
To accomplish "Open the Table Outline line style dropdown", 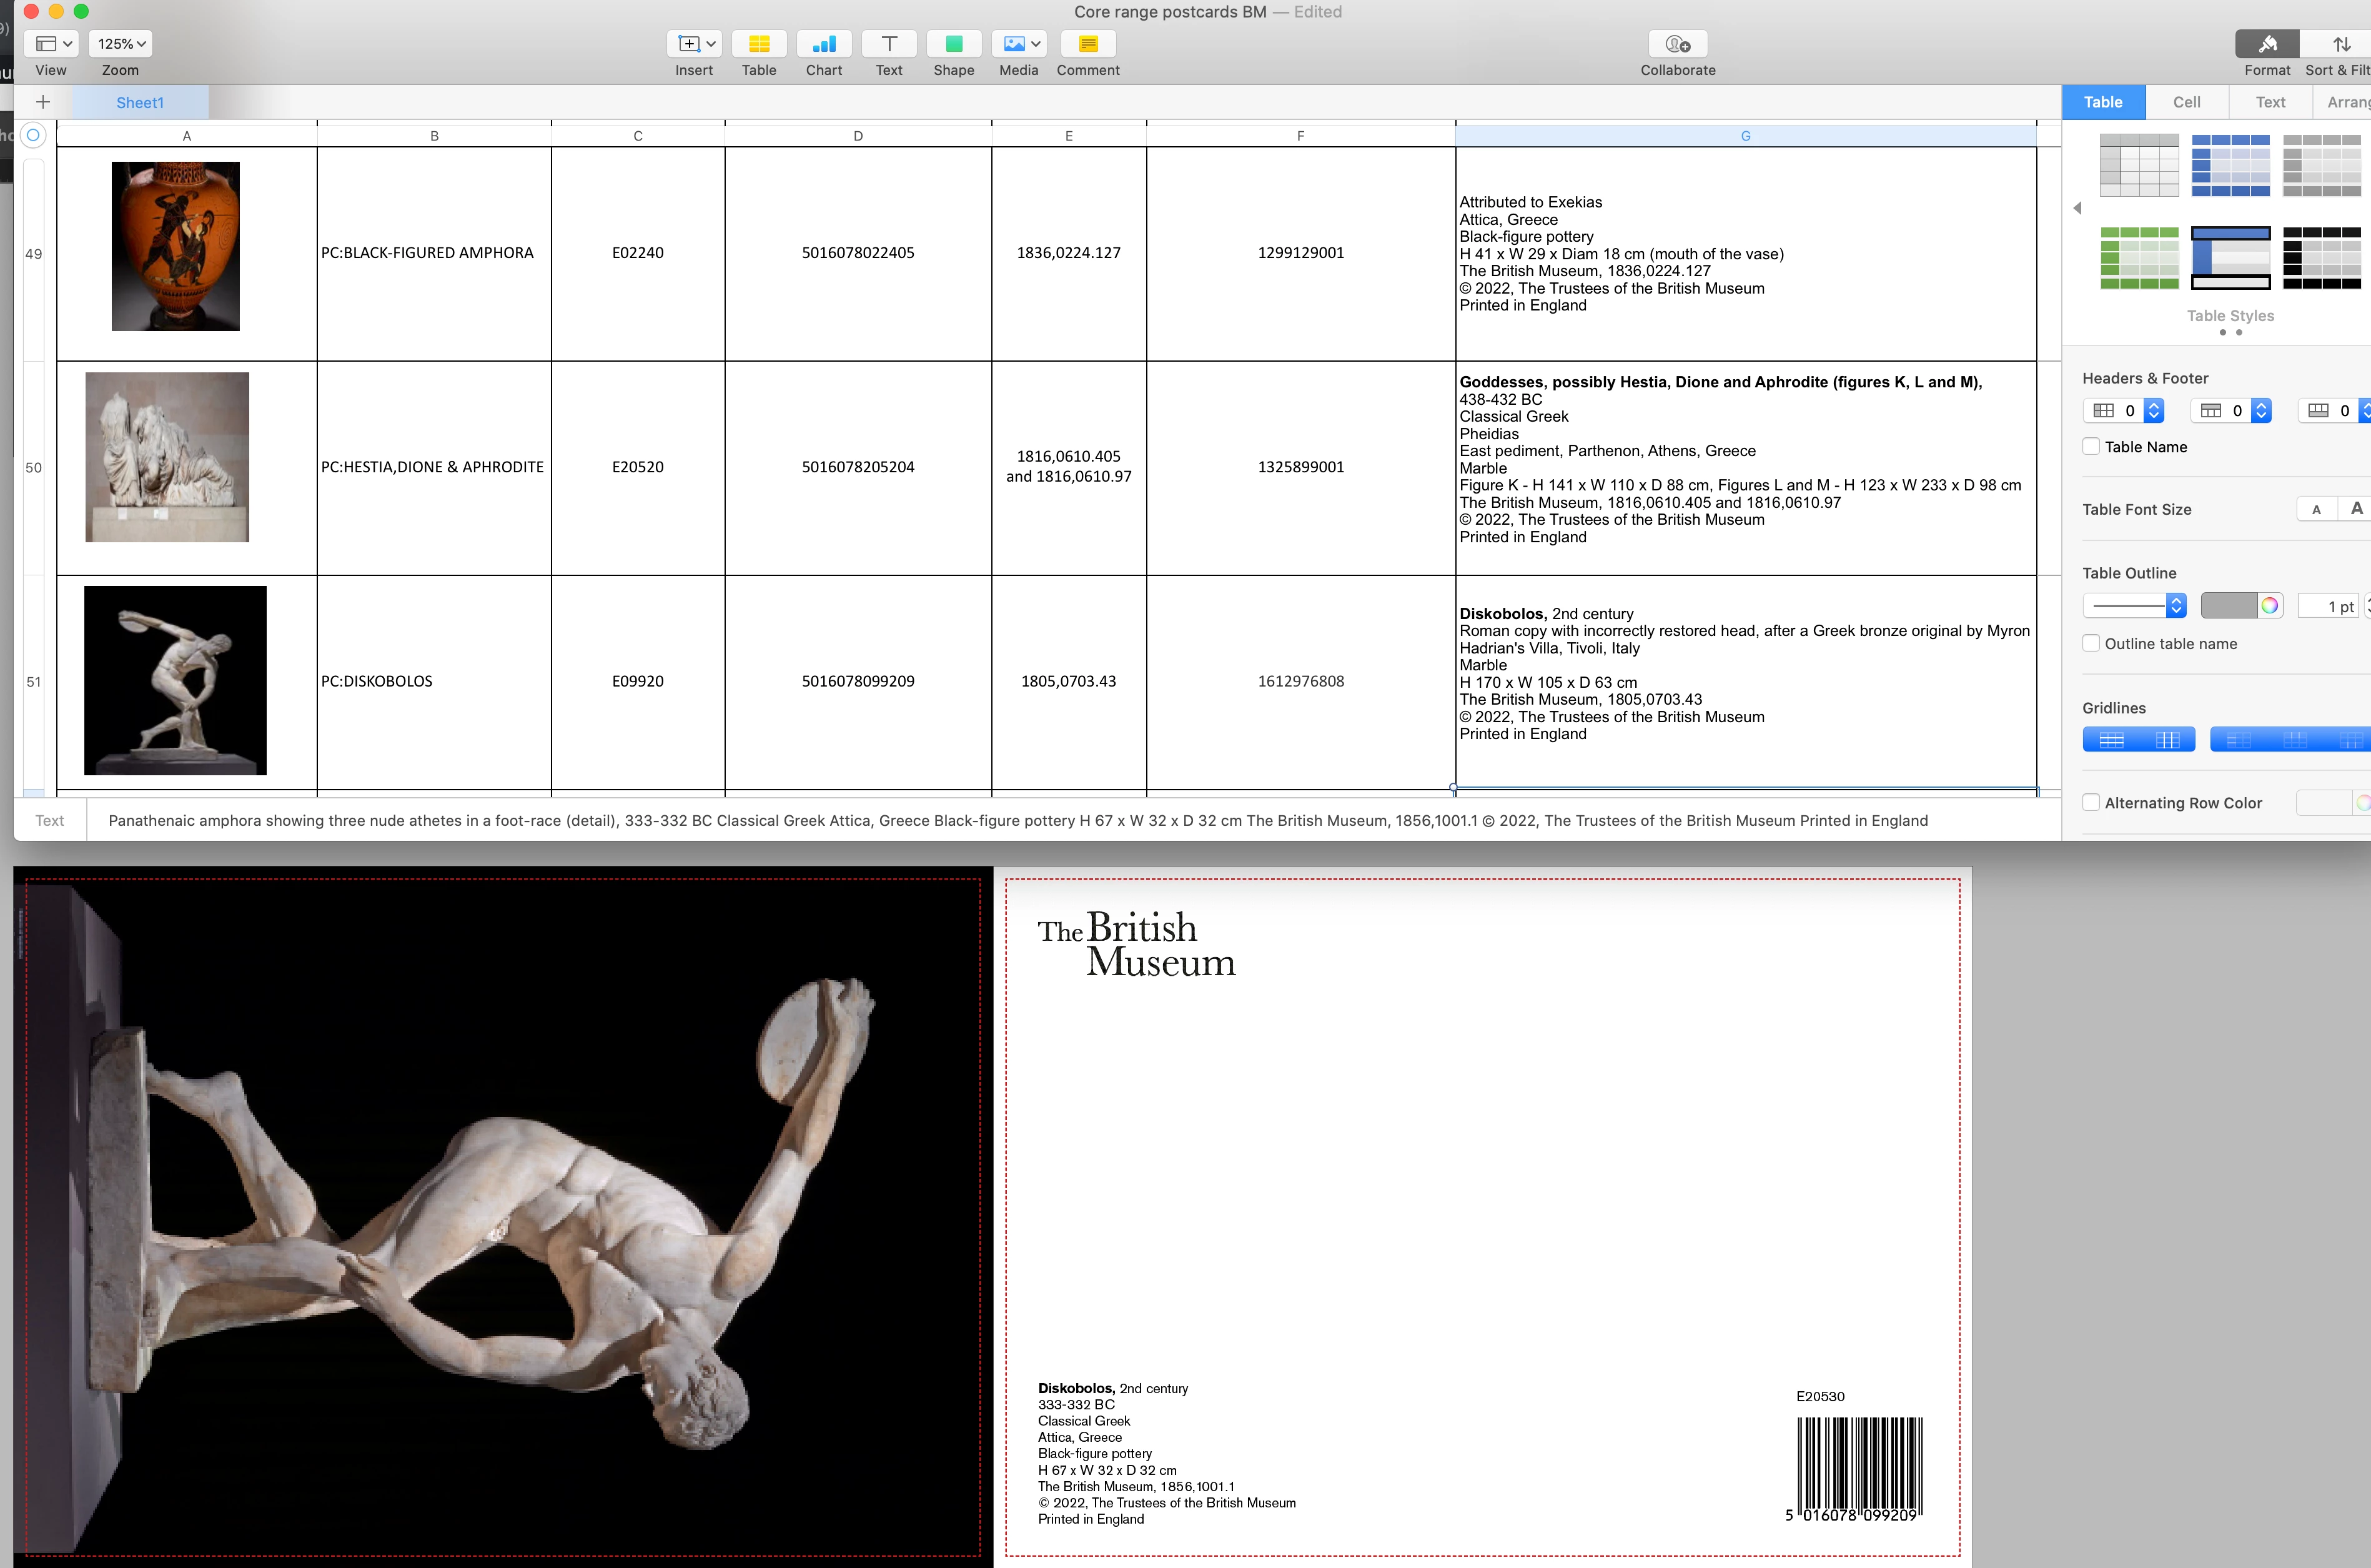I will point(2135,606).
